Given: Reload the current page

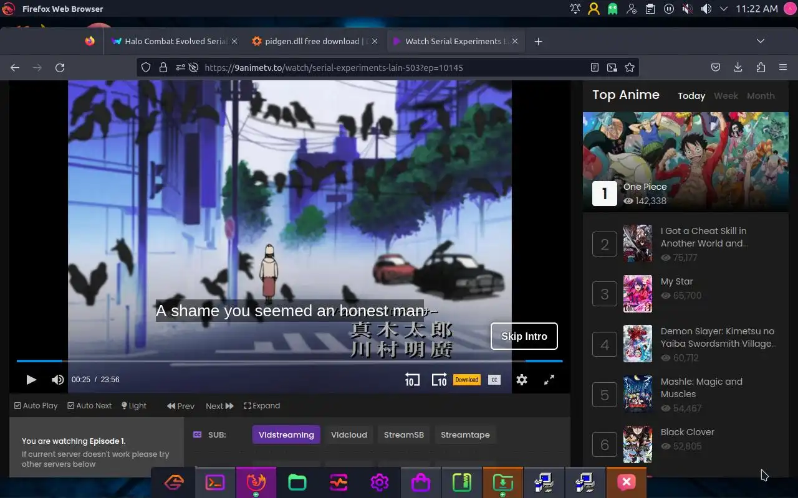Looking at the screenshot, I should 60,67.
